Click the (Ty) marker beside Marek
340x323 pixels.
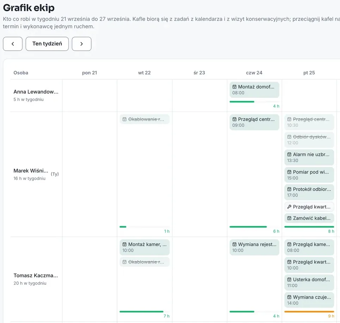coord(55,174)
